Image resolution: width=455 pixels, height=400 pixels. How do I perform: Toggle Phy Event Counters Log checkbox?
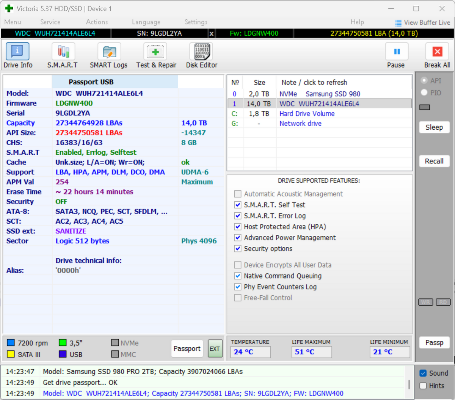[238, 287]
